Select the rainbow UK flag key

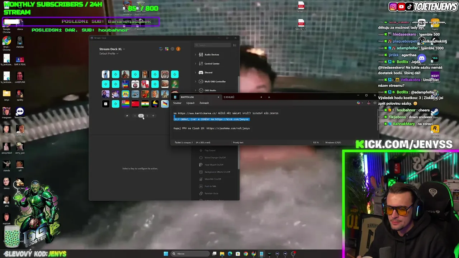[125, 104]
